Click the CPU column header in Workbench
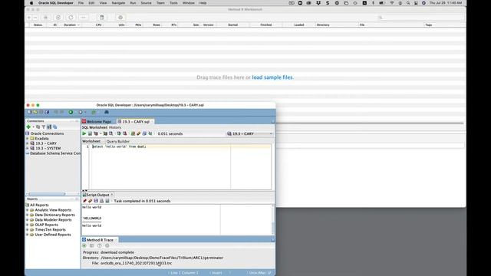 click(x=99, y=25)
